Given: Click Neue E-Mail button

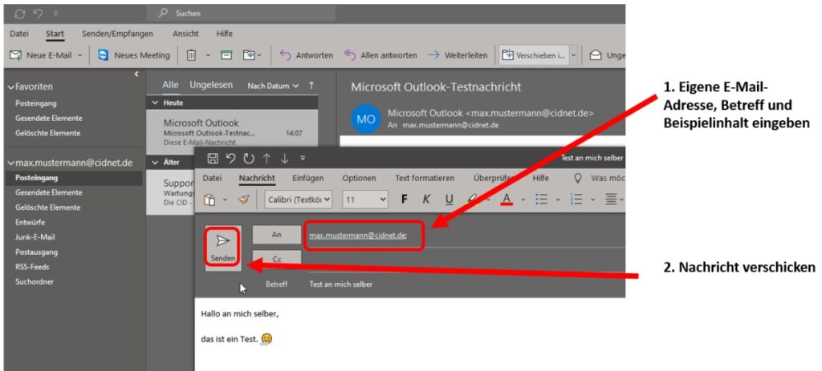Looking at the screenshot, I should click(x=41, y=55).
